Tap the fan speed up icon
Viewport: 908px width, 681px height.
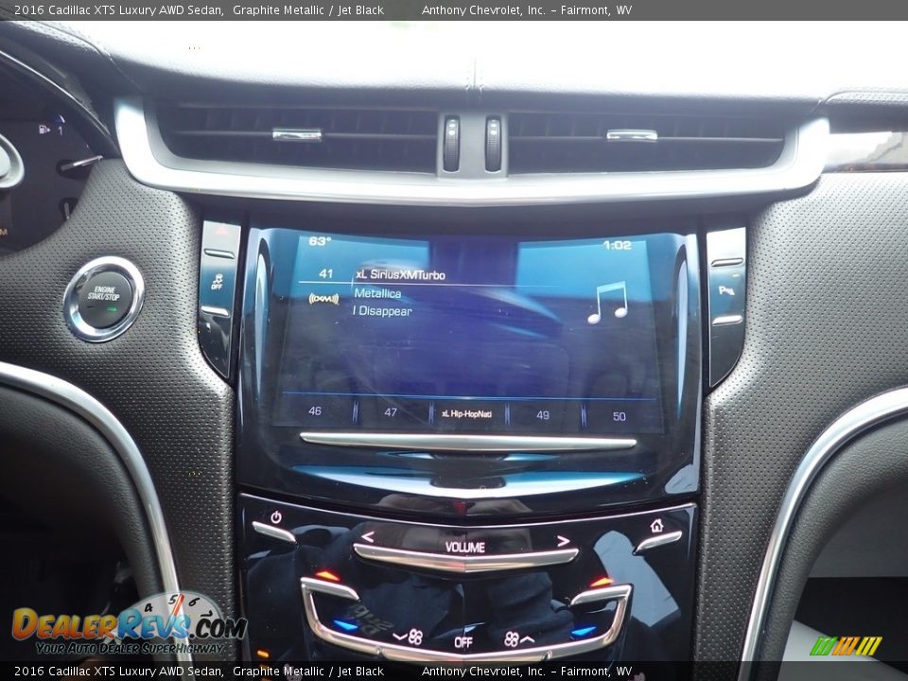pos(519,639)
